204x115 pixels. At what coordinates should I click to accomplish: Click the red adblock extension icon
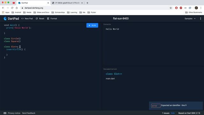coord(181,8)
